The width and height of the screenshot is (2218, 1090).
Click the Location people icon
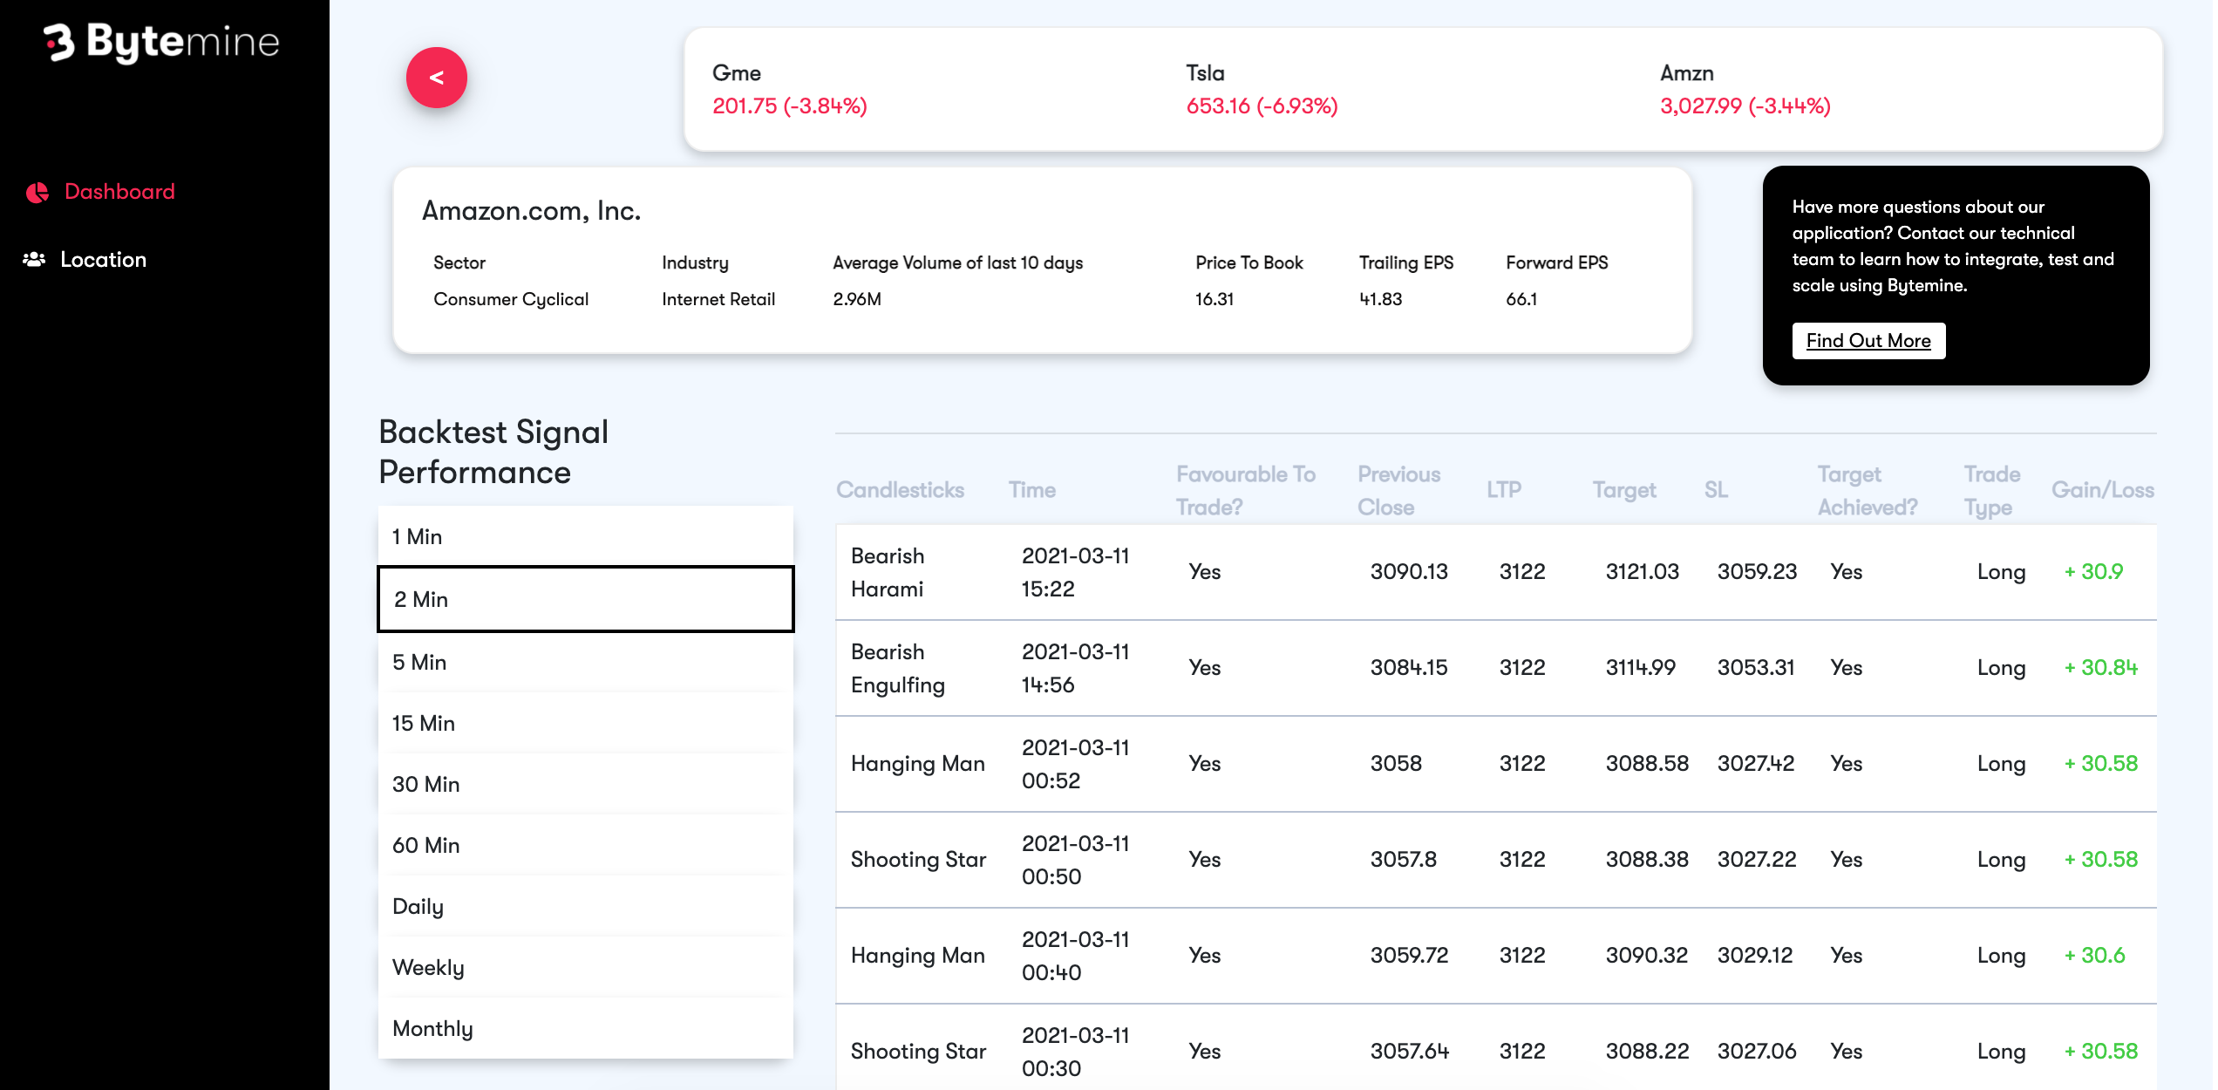pyautogui.click(x=34, y=260)
